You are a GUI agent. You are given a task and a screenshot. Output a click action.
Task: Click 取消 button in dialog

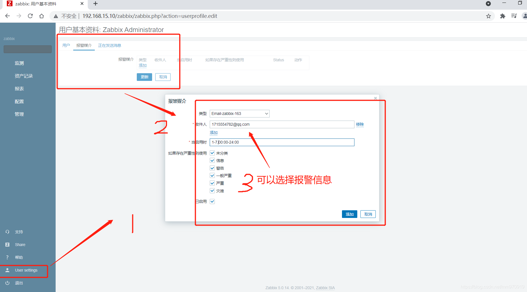(x=368, y=214)
